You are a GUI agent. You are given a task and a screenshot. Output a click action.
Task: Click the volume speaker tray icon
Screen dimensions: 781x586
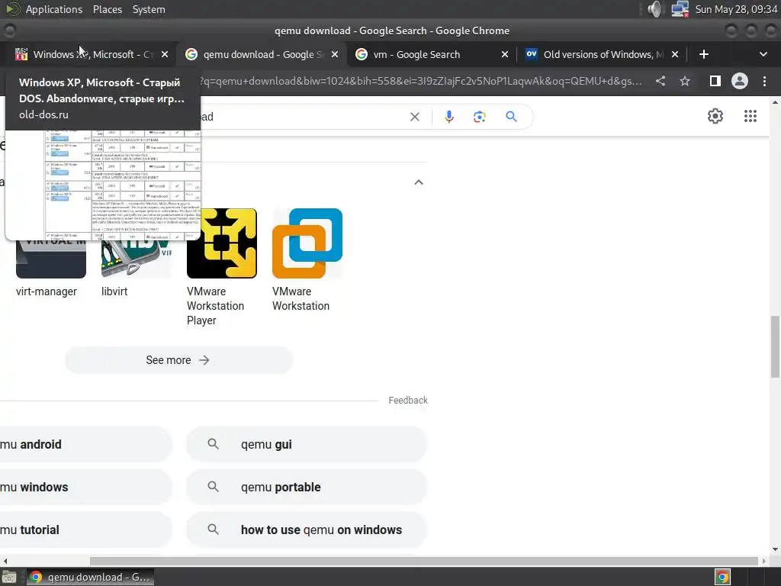pos(656,9)
